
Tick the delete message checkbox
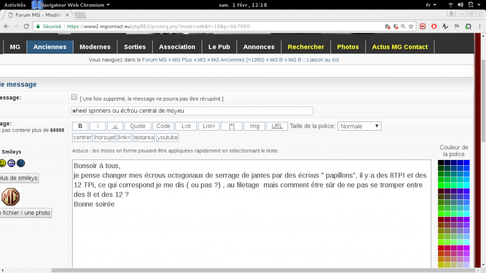coord(74,97)
